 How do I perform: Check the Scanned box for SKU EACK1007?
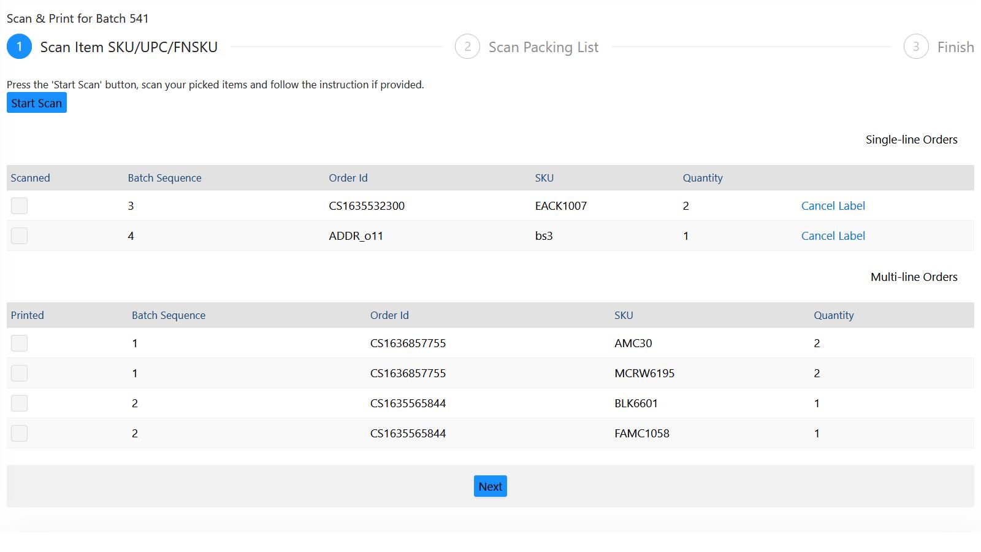(19, 205)
